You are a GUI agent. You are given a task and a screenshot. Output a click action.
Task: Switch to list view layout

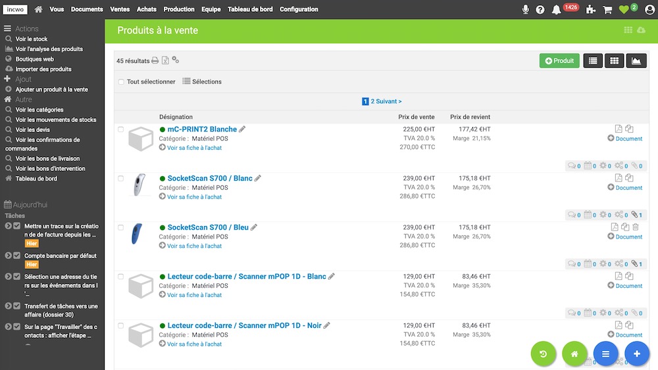point(593,60)
